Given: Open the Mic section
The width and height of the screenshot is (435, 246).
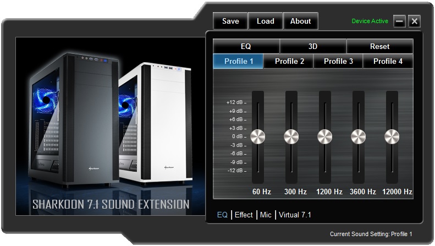Looking at the screenshot, I should click(x=266, y=215).
